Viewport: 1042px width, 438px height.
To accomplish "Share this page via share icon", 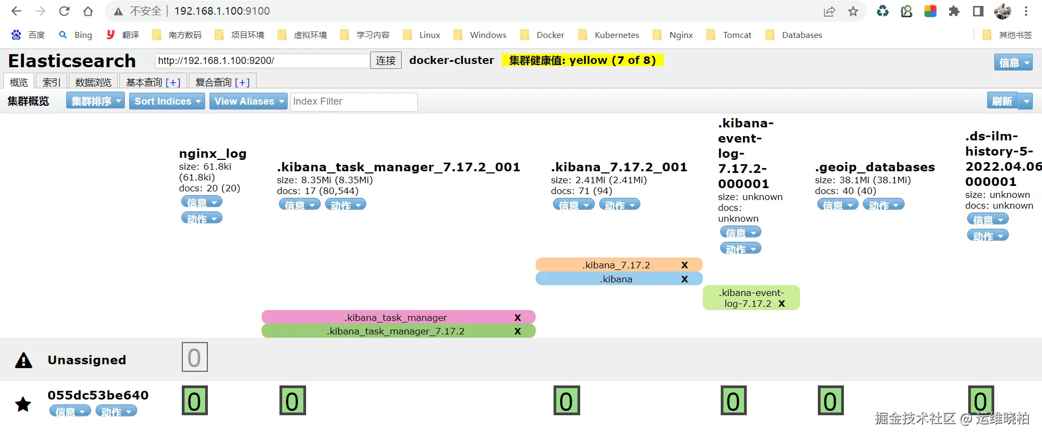I will click(829, 11).
